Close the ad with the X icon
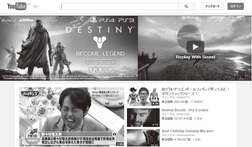Screen dimensions: 252x147 point(250,19)
